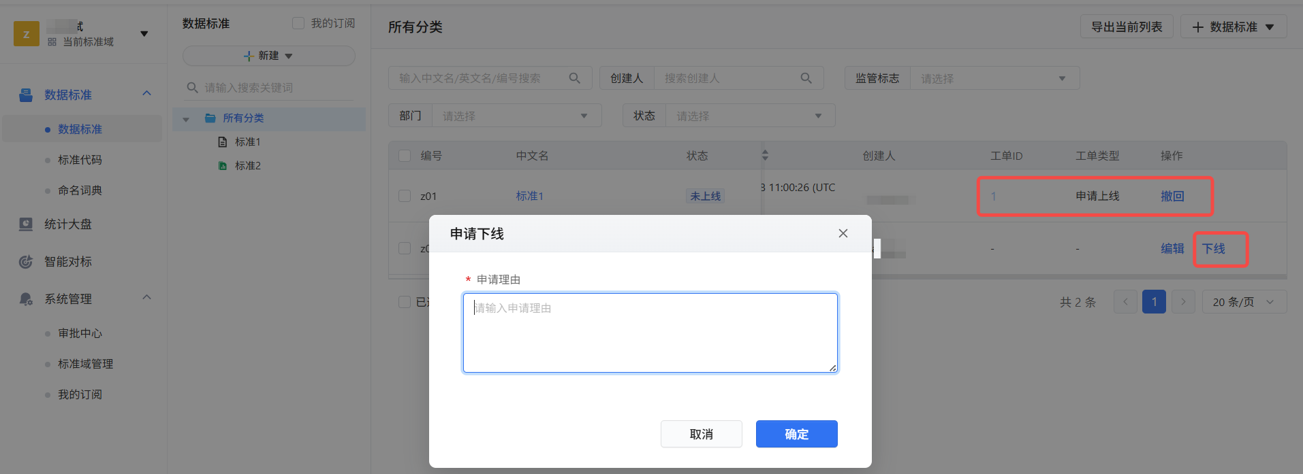Viewport: 1303px width, 474px height.
Task: Open the 部门 dropdown
Action: point(516,116)
